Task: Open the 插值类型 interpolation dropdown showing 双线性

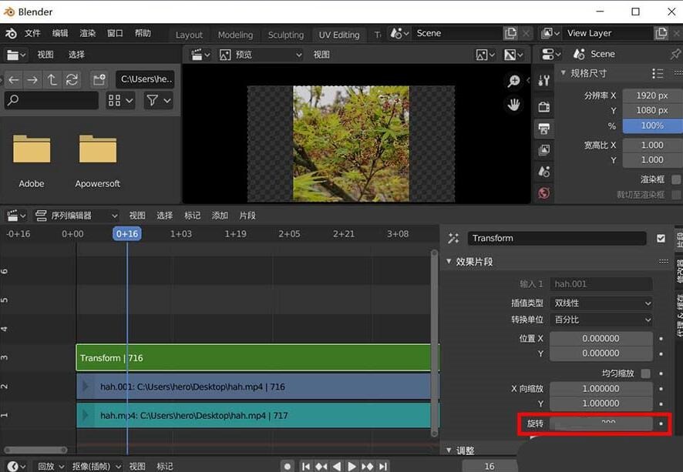Action: 602,302
